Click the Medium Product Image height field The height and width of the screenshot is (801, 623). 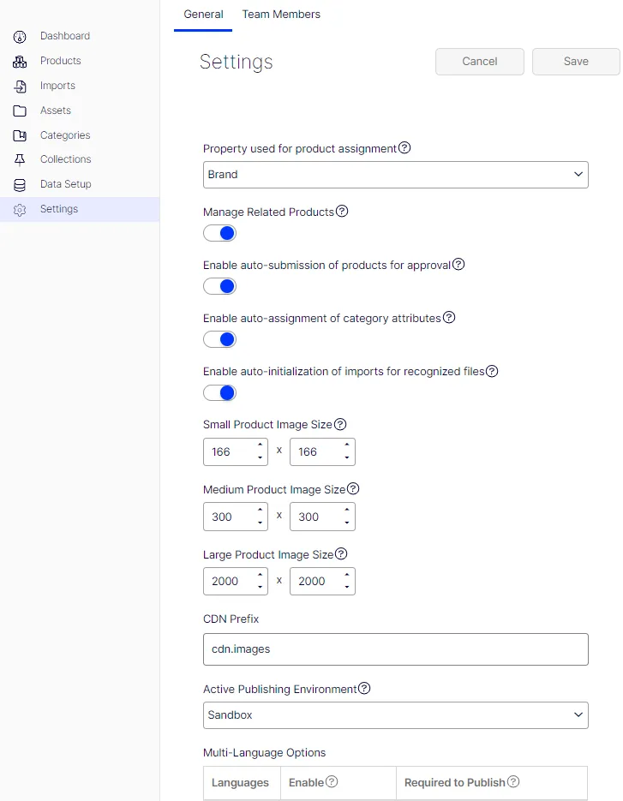[x=322, y=517]
